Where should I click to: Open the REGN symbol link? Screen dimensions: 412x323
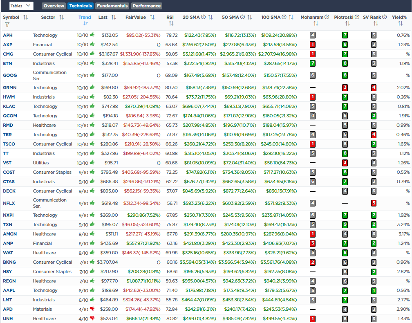coord(9,281)
